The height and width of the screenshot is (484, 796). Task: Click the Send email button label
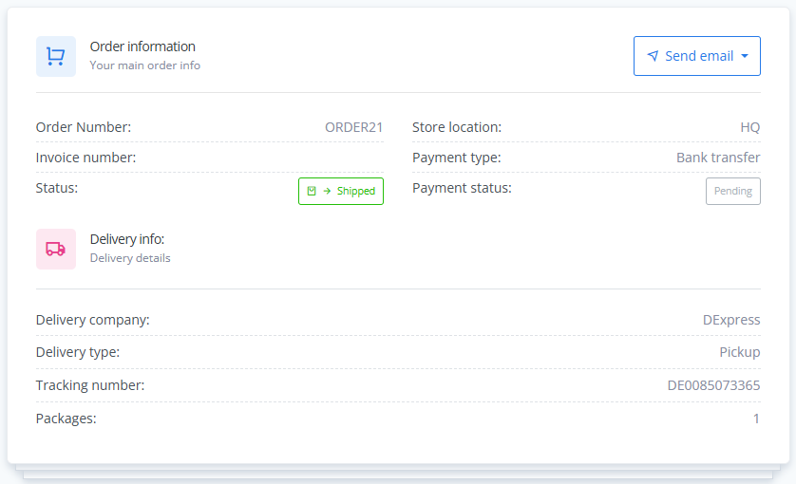tap(699, 56)
